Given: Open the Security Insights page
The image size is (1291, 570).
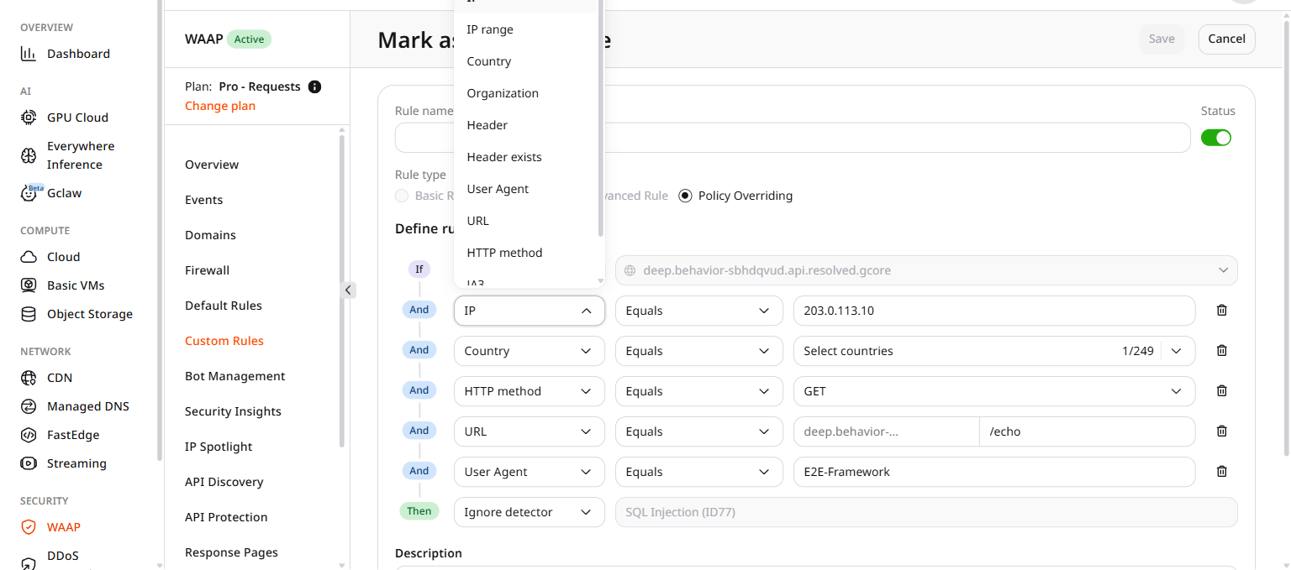Looking at the screenshot, I should point(234,411).
